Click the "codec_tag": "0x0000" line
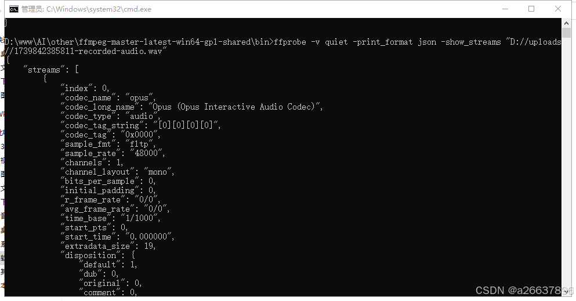Viewport: 576px width, 301px height. click(110, 135)
